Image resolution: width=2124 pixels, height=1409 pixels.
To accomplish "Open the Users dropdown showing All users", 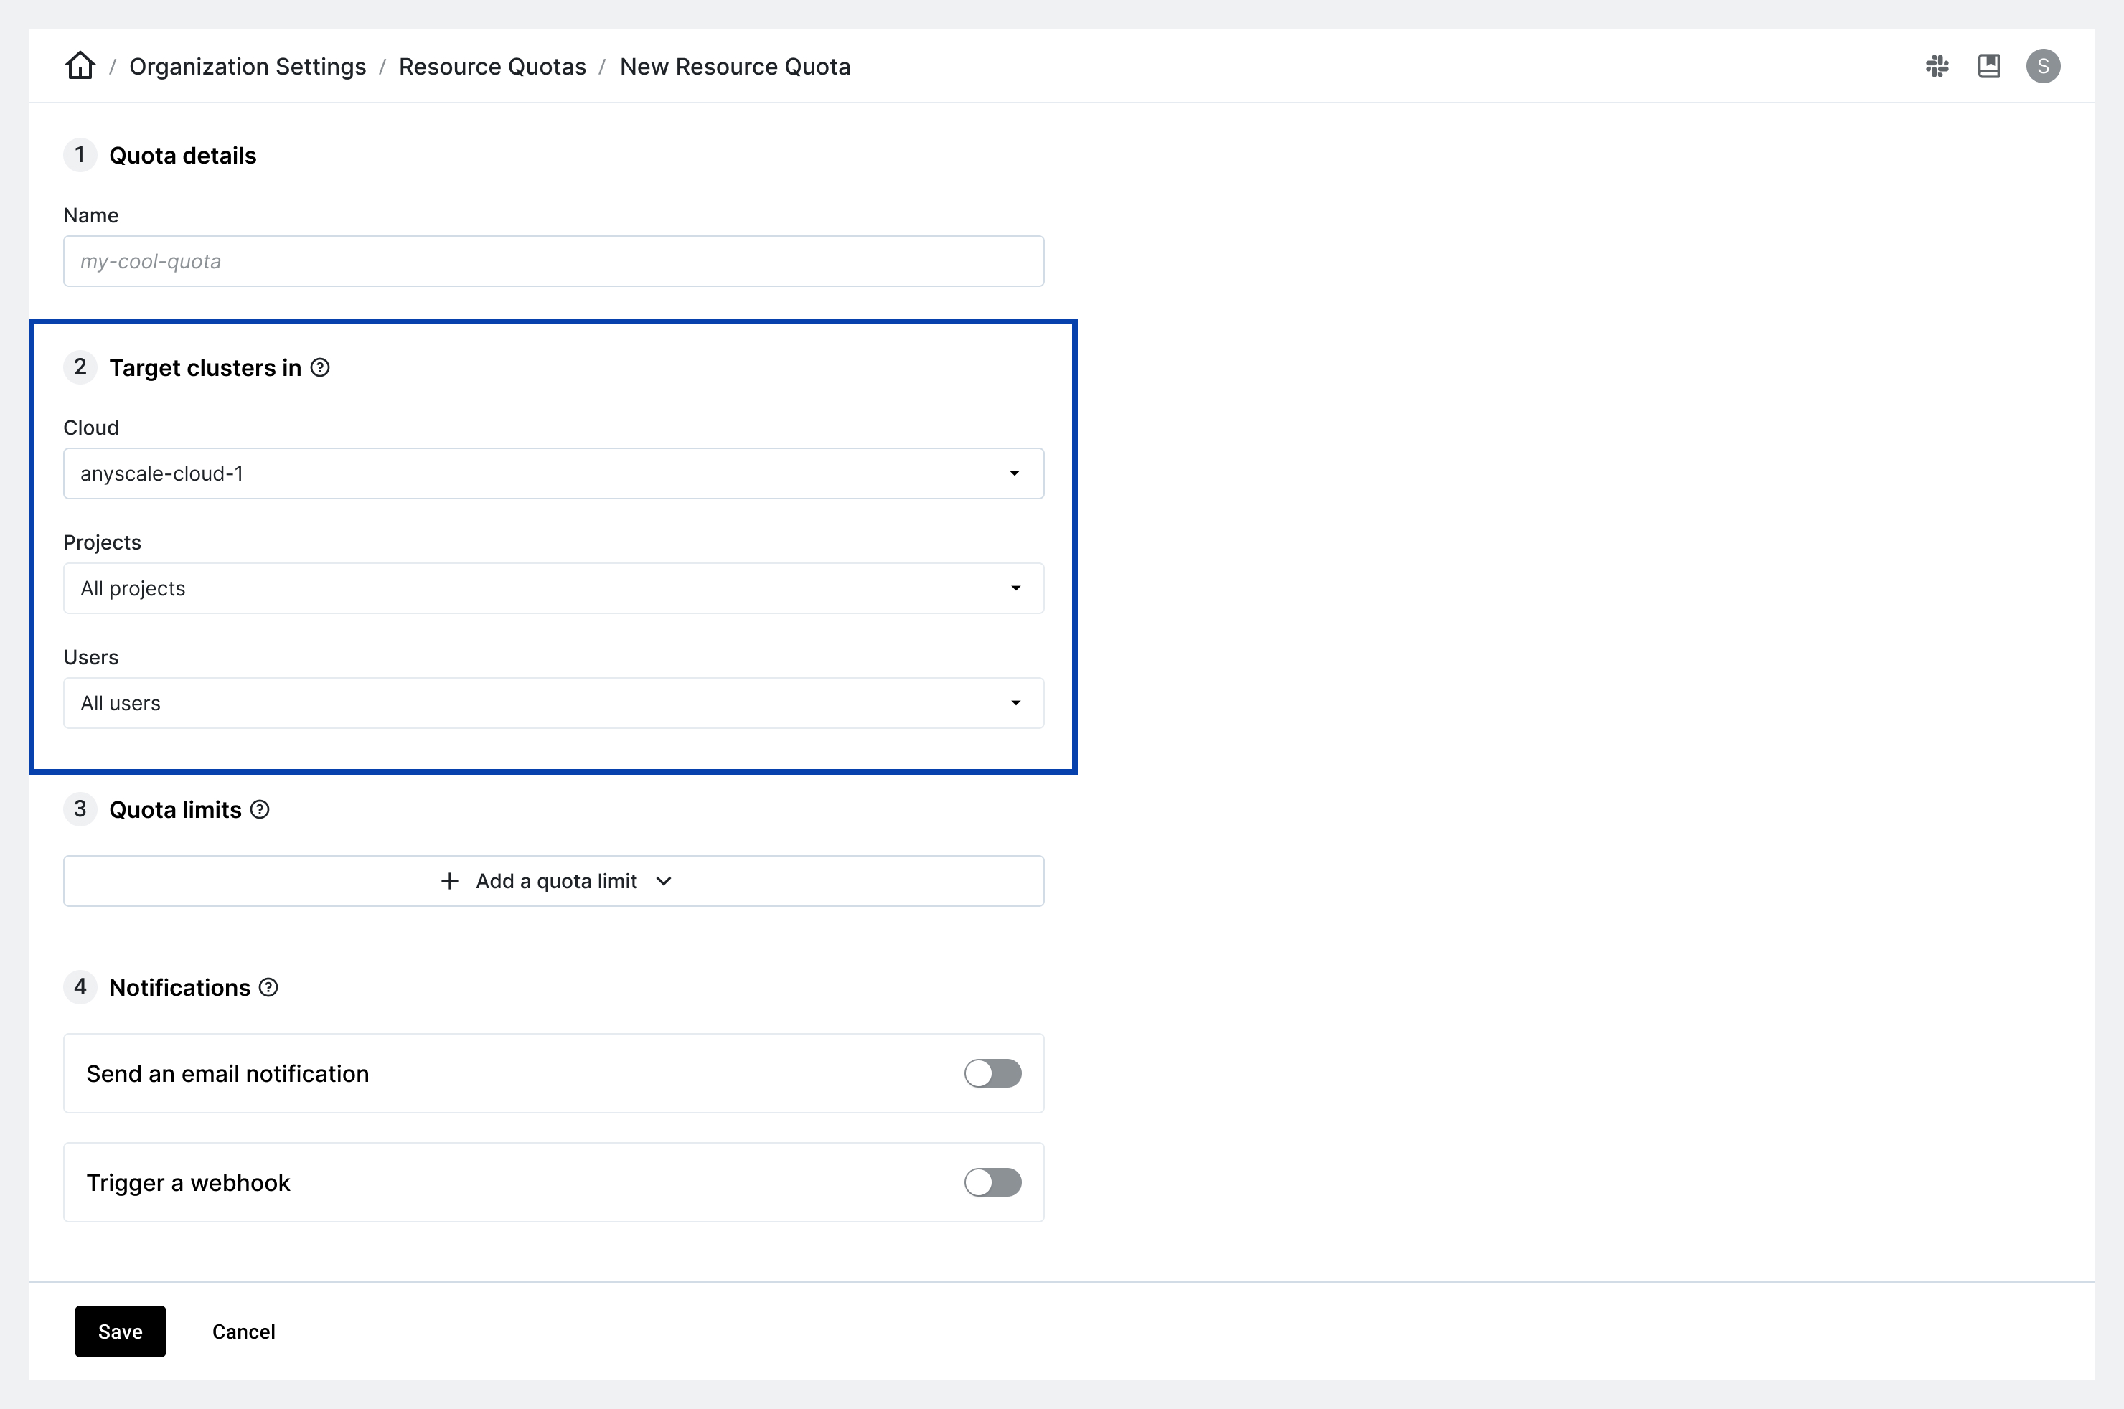I will (x=552, y=703).
